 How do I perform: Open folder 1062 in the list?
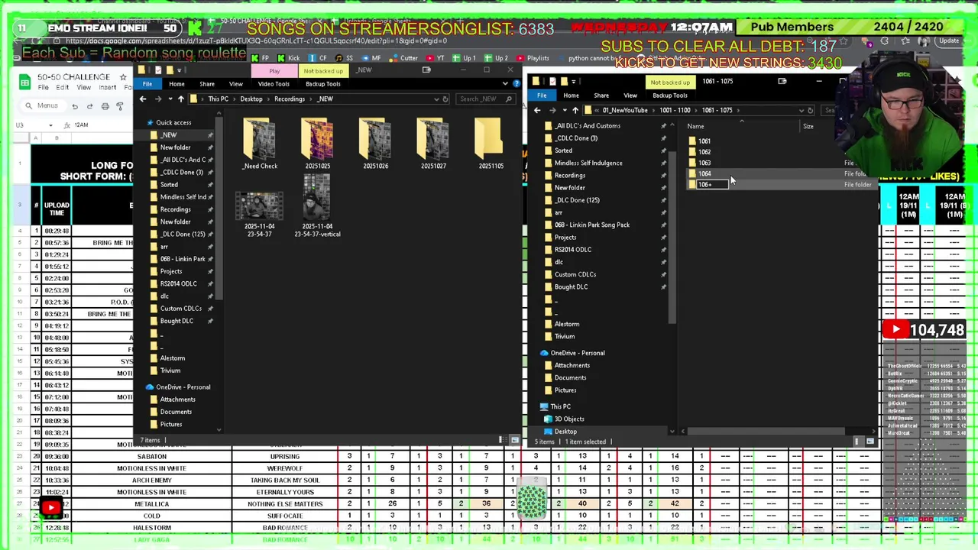click(x=699, y=152)
